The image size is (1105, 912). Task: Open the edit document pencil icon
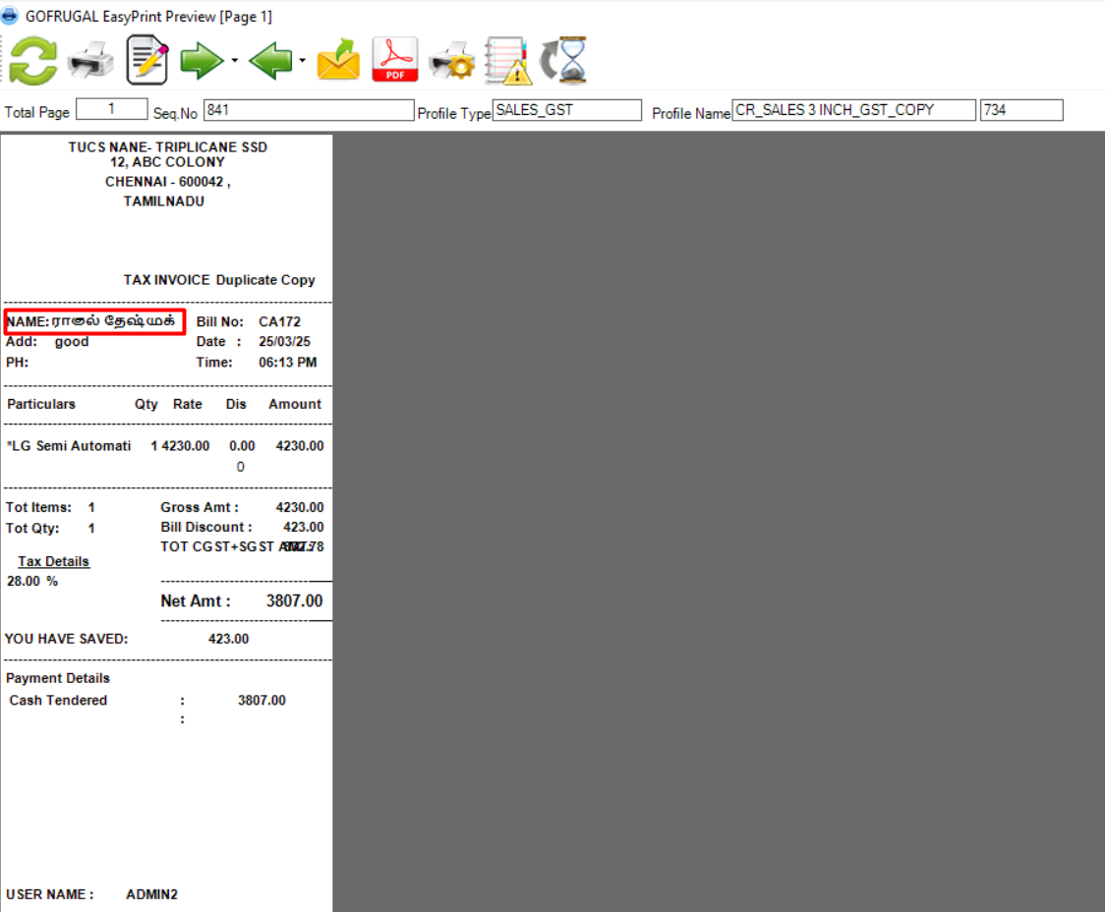(147, 61)
